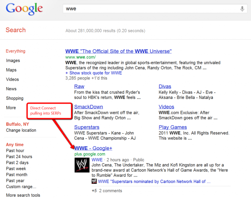Click the About 281,000,000 results text
Image resolution: width=251 pixels, height=198 pixels.
[x=105, y=30]
